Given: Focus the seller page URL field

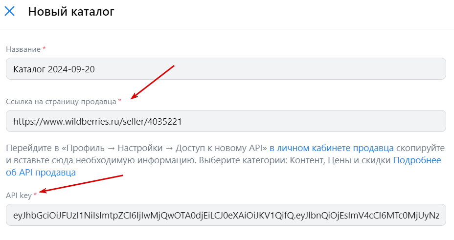Looking at the screenshot, I should (226, 121).
